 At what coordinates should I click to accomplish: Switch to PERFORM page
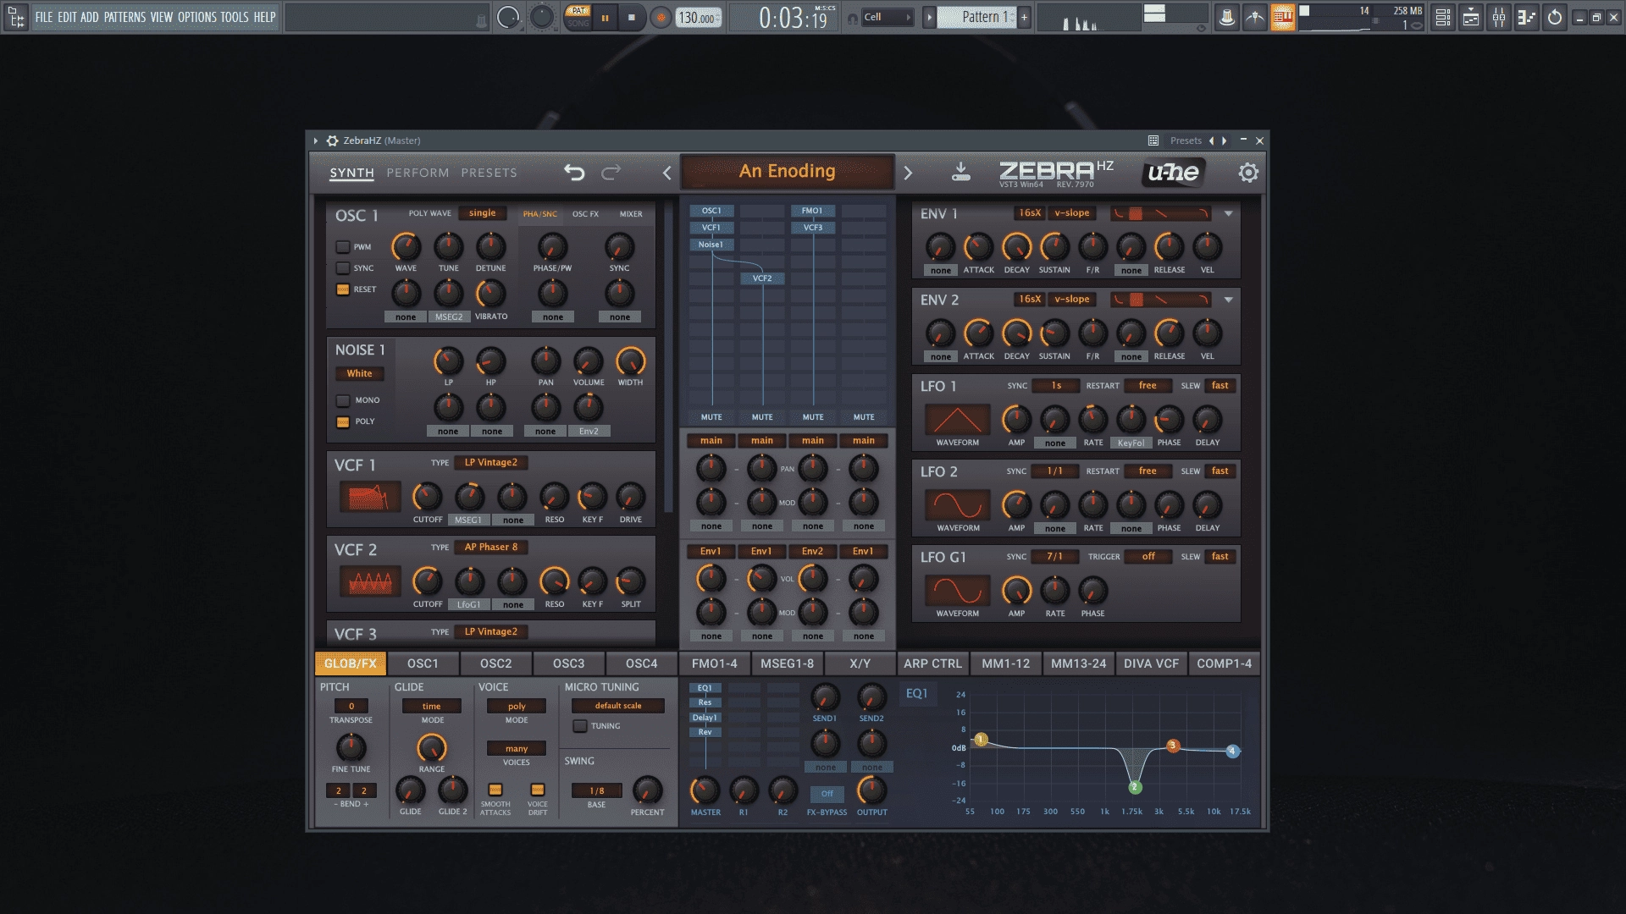coord(418,173)
